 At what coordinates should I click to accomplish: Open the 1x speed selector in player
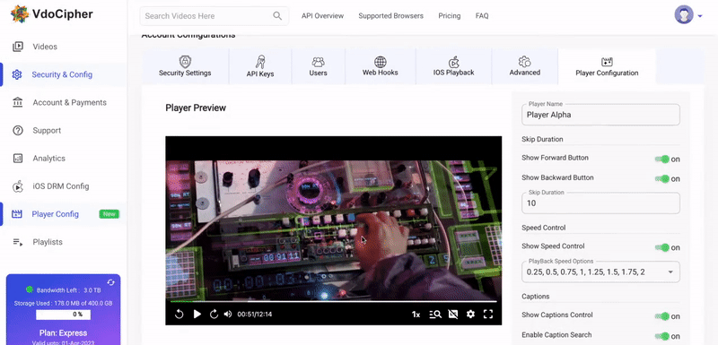(x=416, y=315)
